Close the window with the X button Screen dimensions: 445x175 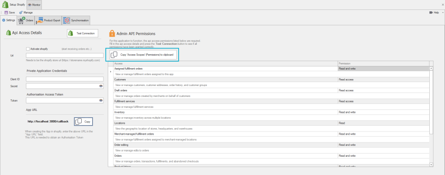442,4
